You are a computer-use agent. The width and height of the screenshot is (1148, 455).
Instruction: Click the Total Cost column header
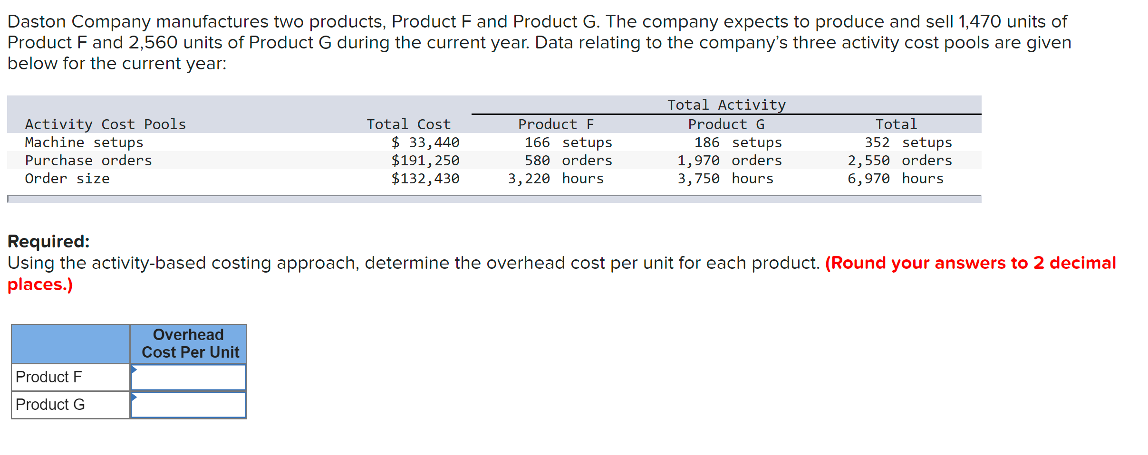tap(408, 124)
